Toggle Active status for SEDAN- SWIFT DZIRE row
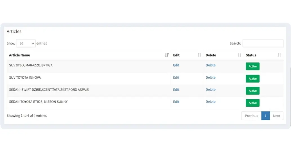 pyautogui.click(x=252, y=91)
